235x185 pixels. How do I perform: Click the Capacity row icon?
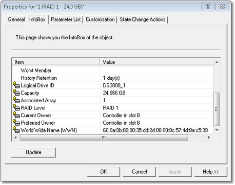point(16,92)
